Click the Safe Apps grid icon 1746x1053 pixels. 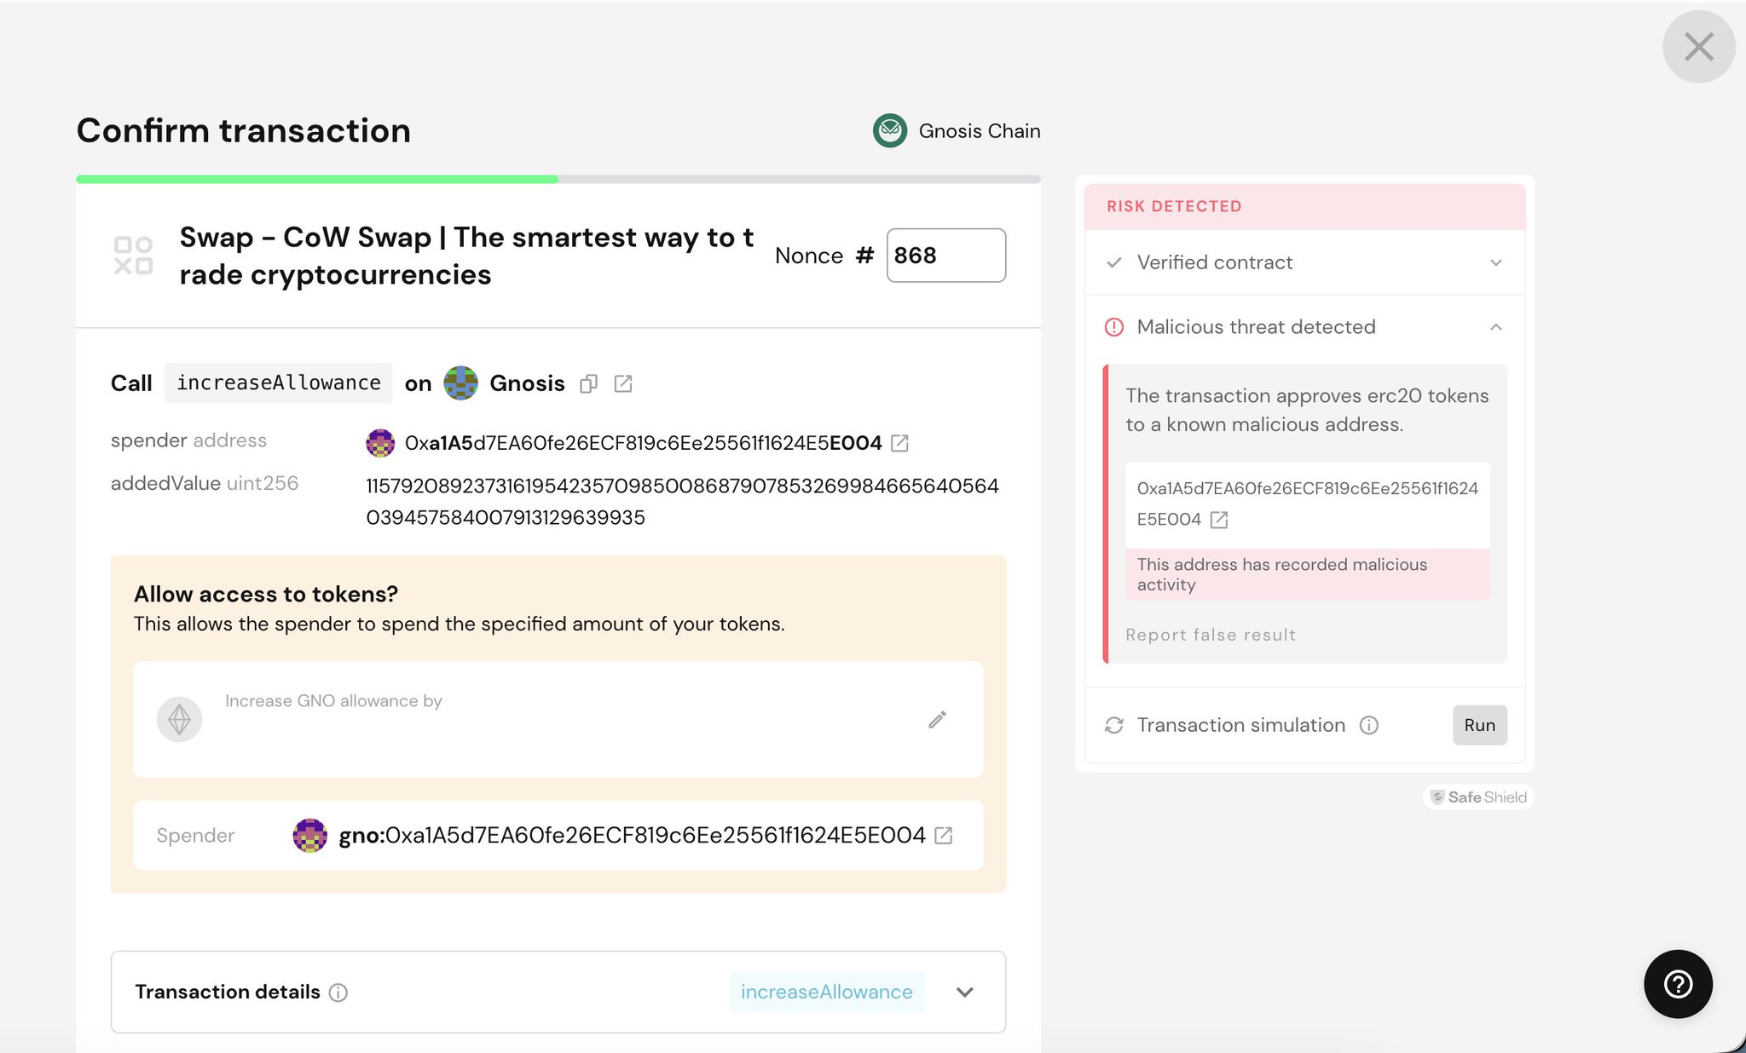[x=133, y=256]
